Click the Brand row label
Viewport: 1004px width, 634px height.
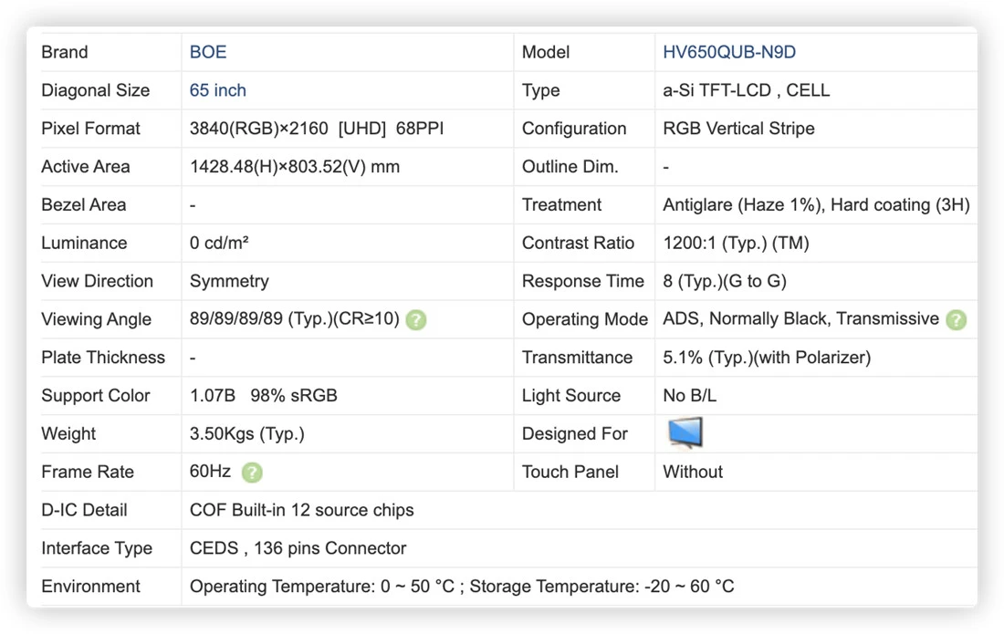coord(65,52)
